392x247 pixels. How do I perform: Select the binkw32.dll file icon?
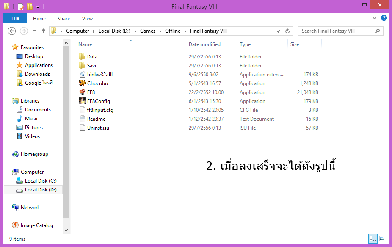(x=82, y=74)
